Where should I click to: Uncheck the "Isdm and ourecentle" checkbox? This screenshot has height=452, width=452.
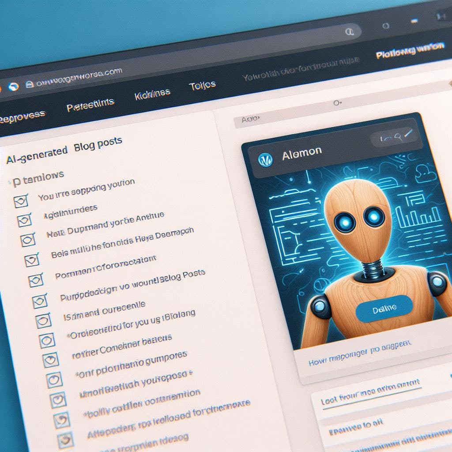pyautogui.click(x=43, y=320)
